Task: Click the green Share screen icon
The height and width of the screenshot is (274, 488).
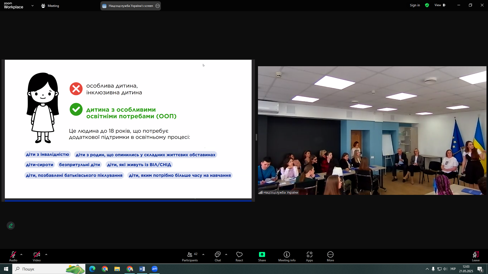Action: pyautogui.click(x=262, y=254)
